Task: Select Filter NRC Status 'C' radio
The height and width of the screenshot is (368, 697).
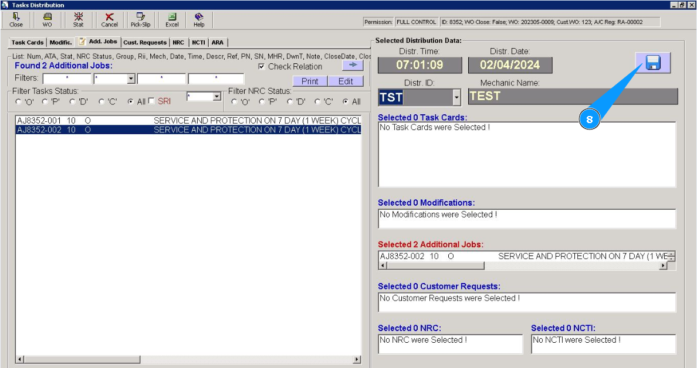Action: [317, 101]
